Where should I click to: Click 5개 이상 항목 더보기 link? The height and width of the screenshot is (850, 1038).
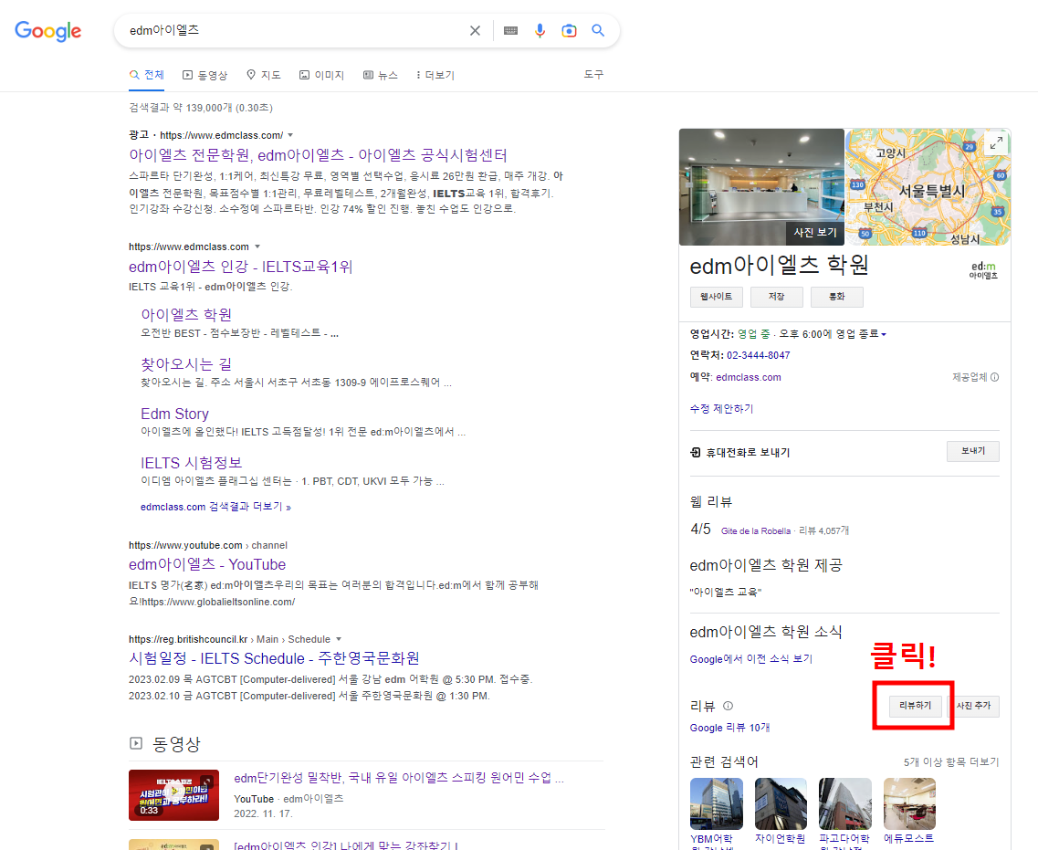[951, 762]
